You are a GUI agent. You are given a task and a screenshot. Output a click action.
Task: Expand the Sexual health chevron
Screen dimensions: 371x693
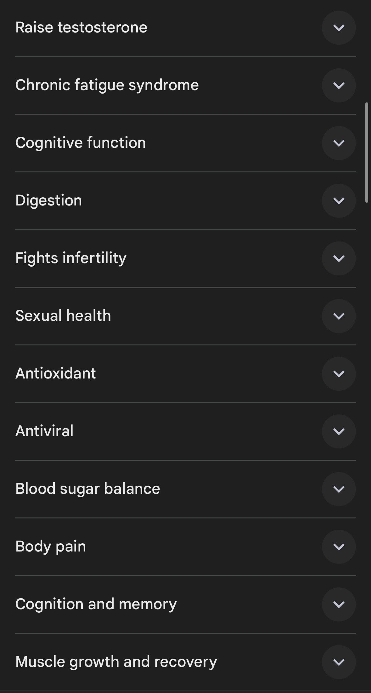point(339,316)
